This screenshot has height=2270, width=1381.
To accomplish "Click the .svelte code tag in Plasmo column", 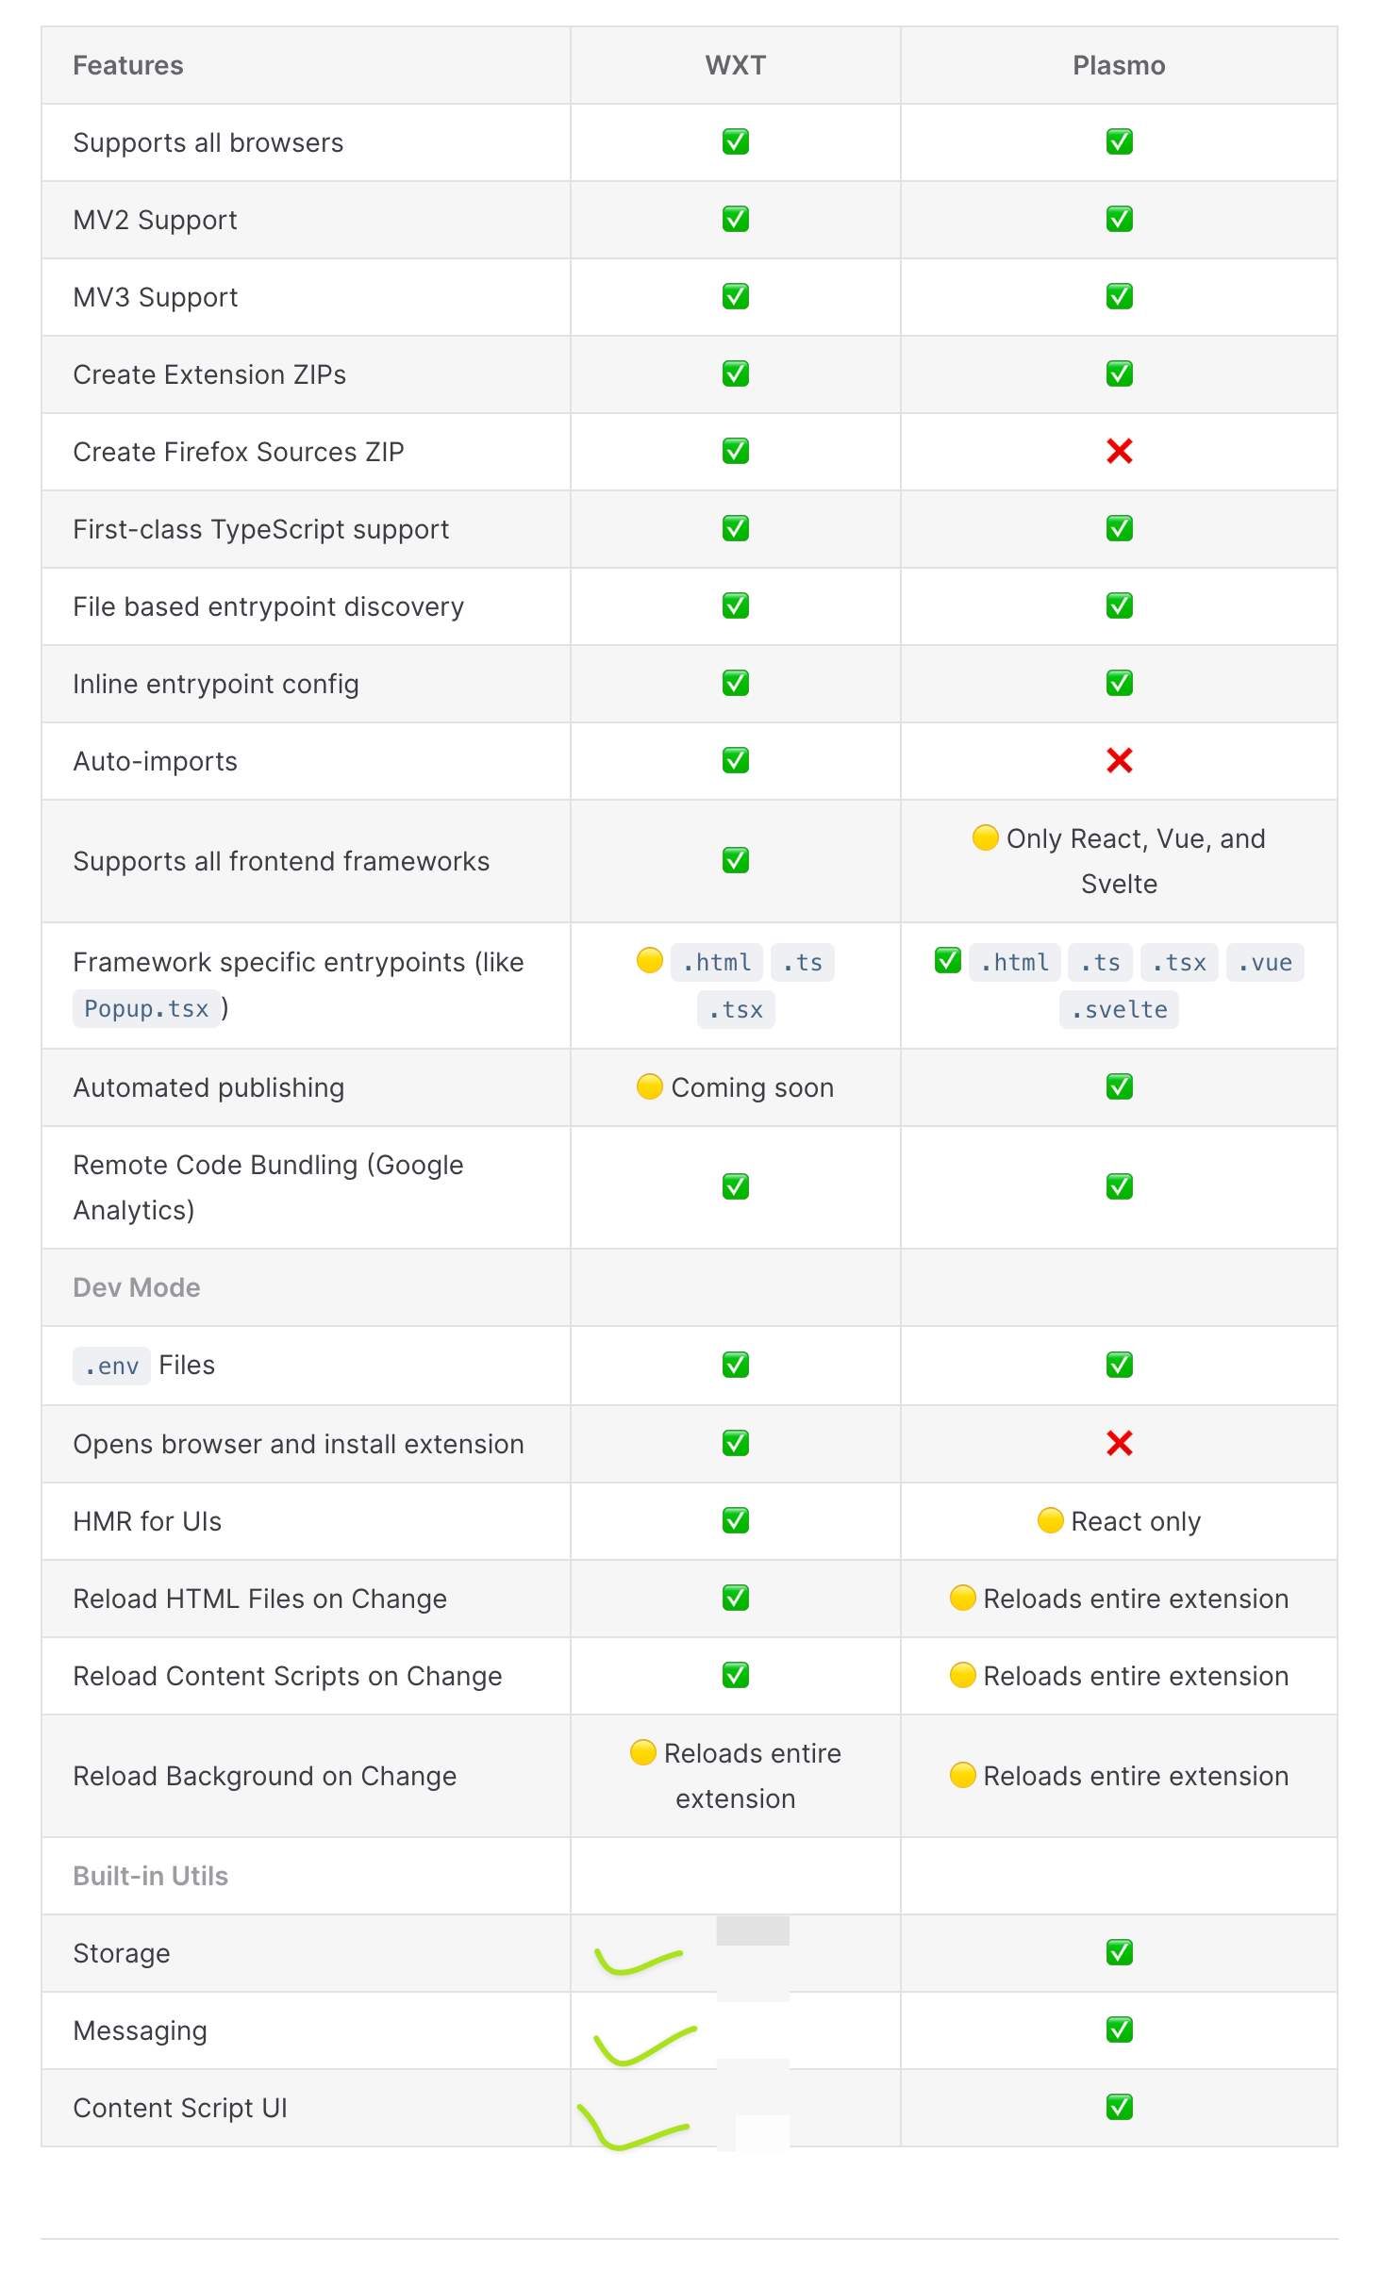I will [x=1119, y=1010].
